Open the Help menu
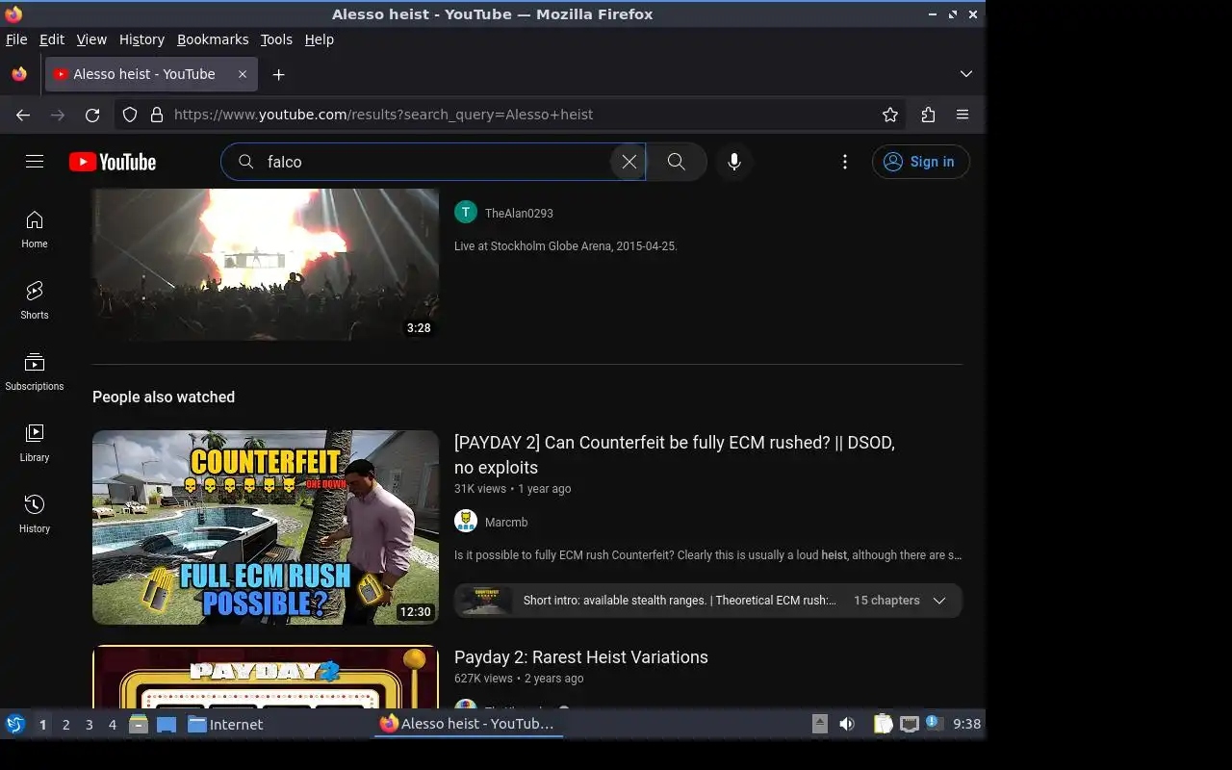Screen dimensions: 1232x770 click(x=320, y=39)
